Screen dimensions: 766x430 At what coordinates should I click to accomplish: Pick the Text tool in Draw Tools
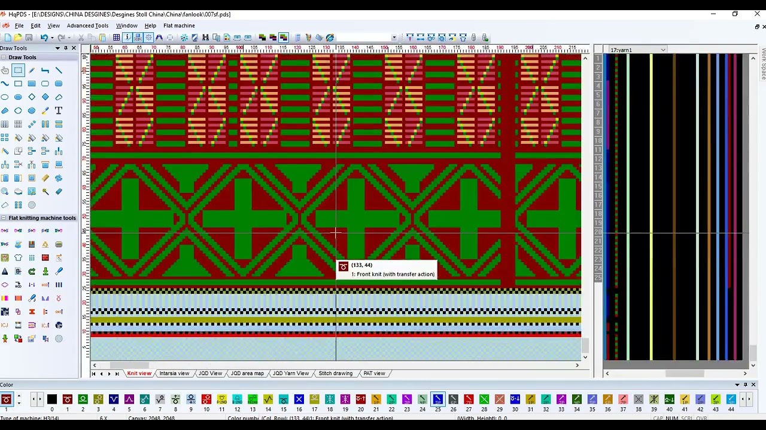[59, 110]
